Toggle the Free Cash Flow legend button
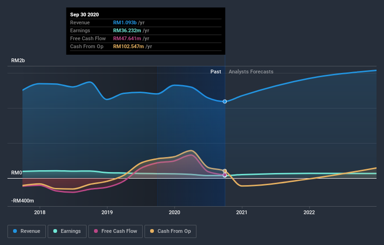 point(116,231)
